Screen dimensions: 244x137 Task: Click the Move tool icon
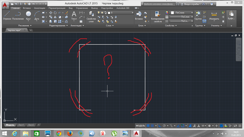click(x=51, y=13)
